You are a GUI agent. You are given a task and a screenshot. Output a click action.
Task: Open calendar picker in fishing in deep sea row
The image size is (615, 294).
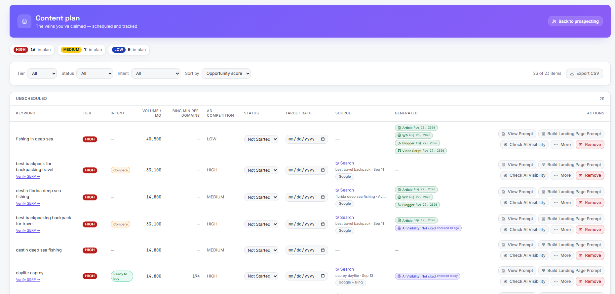[x=323, y=139]
